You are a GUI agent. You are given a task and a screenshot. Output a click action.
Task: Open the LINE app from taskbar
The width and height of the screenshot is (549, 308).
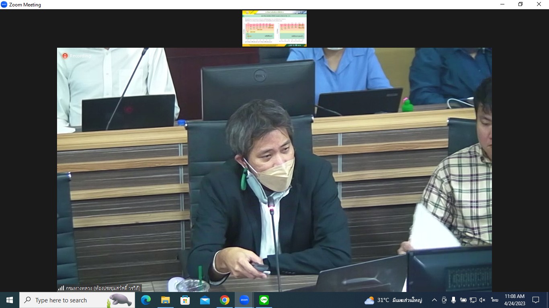264,300
